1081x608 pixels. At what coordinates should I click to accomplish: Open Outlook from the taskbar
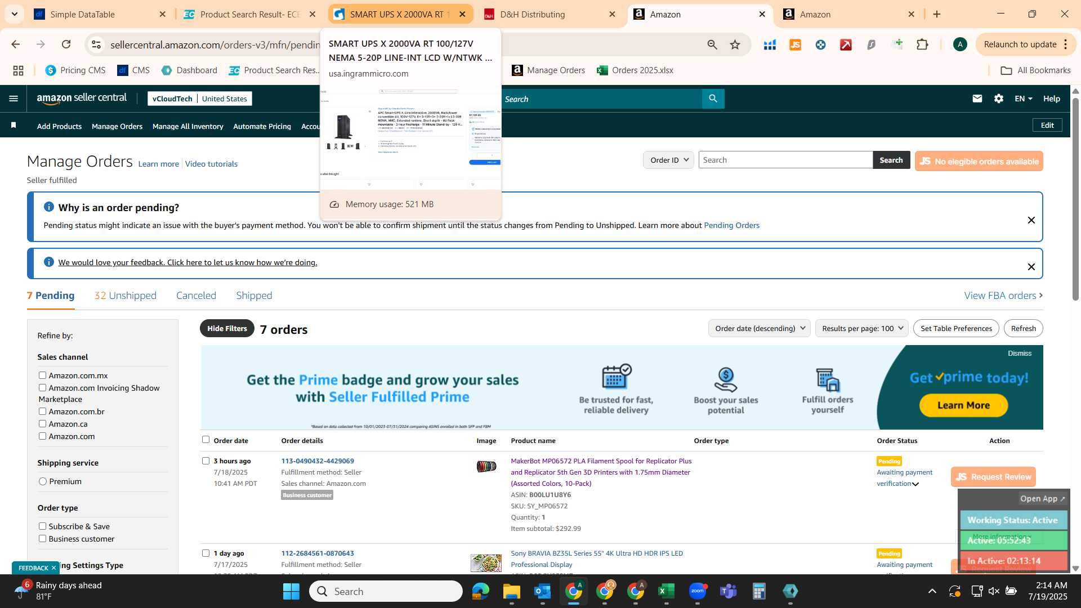542,591
